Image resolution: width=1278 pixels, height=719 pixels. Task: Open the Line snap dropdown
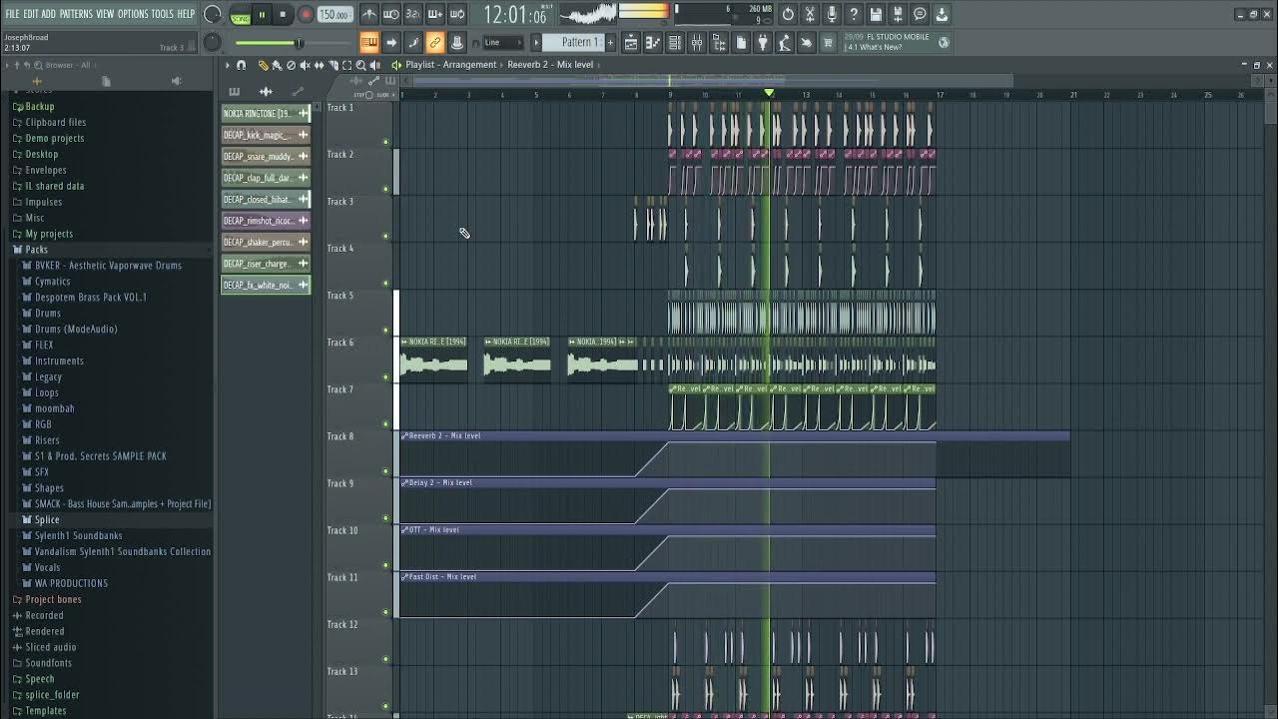point(502,42)
